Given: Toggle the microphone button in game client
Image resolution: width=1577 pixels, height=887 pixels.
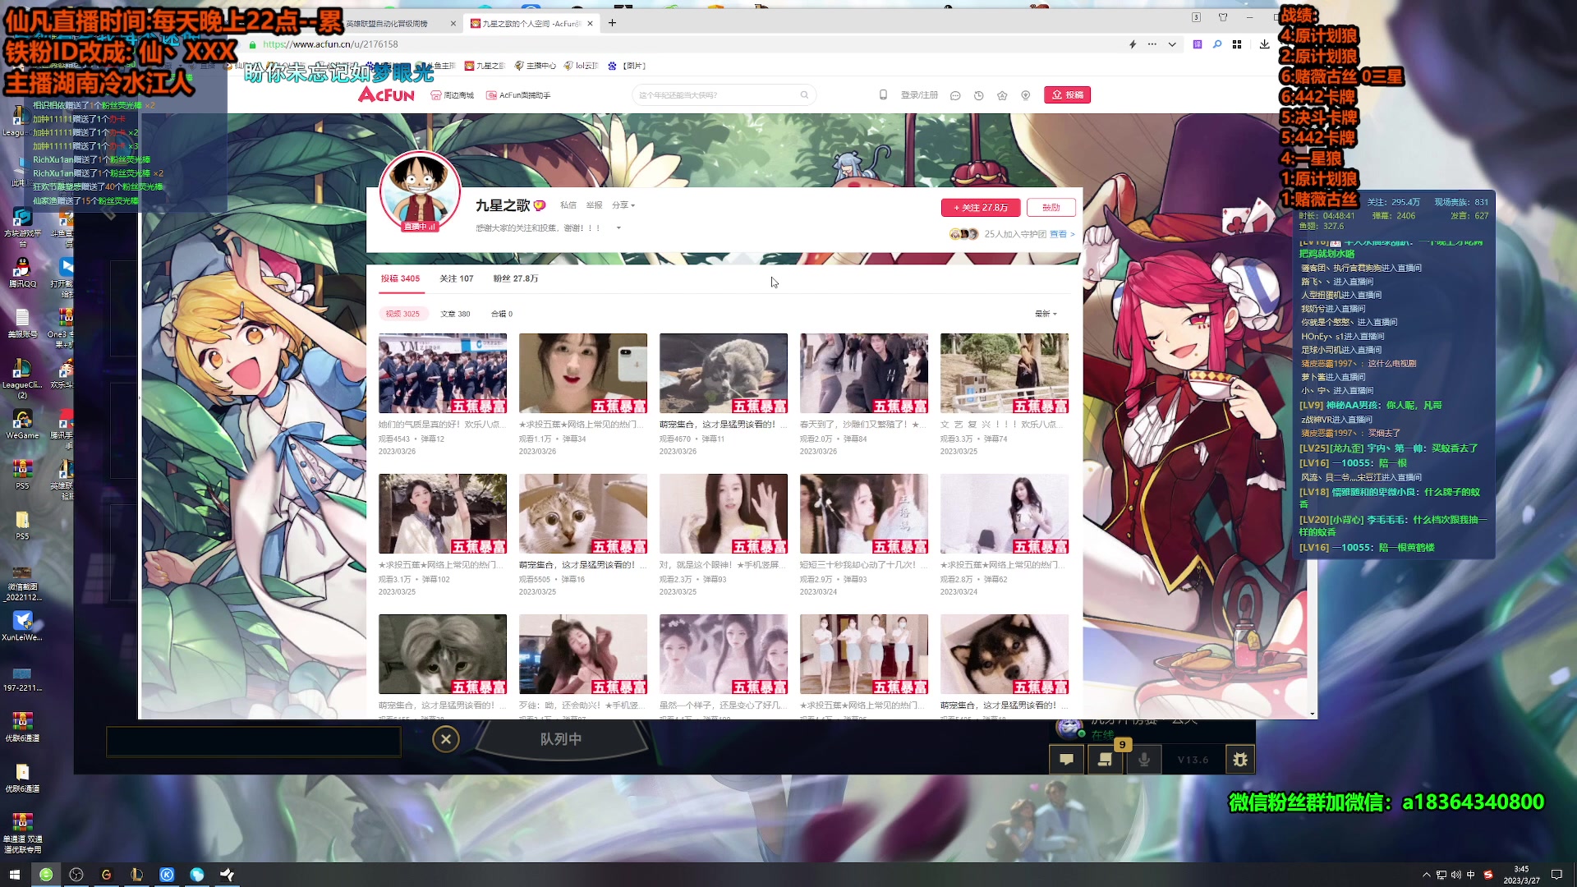Looking at the screenshot, I should click(x=1143, y=760).
